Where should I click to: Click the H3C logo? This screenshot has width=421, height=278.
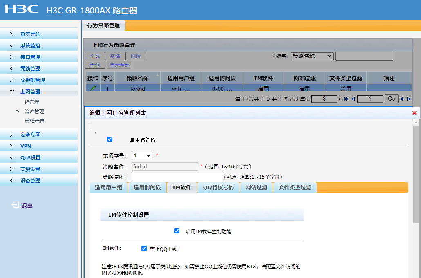(x=22, y=9)
